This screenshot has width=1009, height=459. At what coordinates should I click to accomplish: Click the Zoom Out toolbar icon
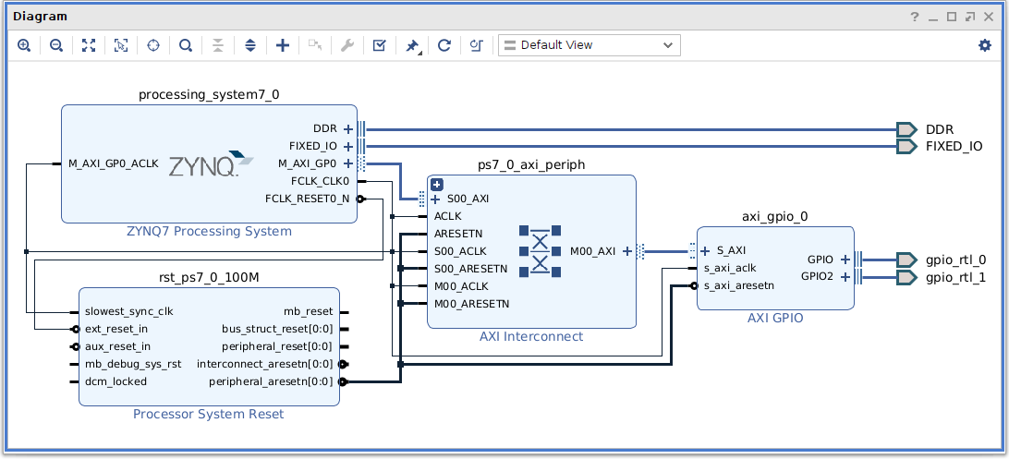pos(56,45)
